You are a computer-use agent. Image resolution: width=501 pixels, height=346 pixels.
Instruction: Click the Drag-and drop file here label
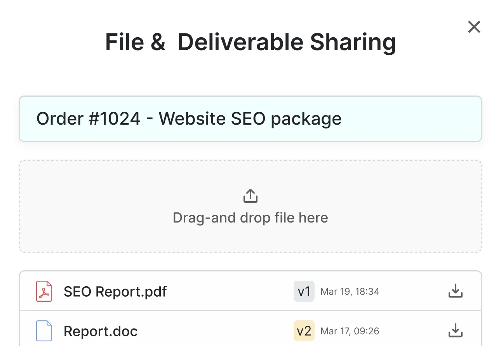tap(250, 217)
